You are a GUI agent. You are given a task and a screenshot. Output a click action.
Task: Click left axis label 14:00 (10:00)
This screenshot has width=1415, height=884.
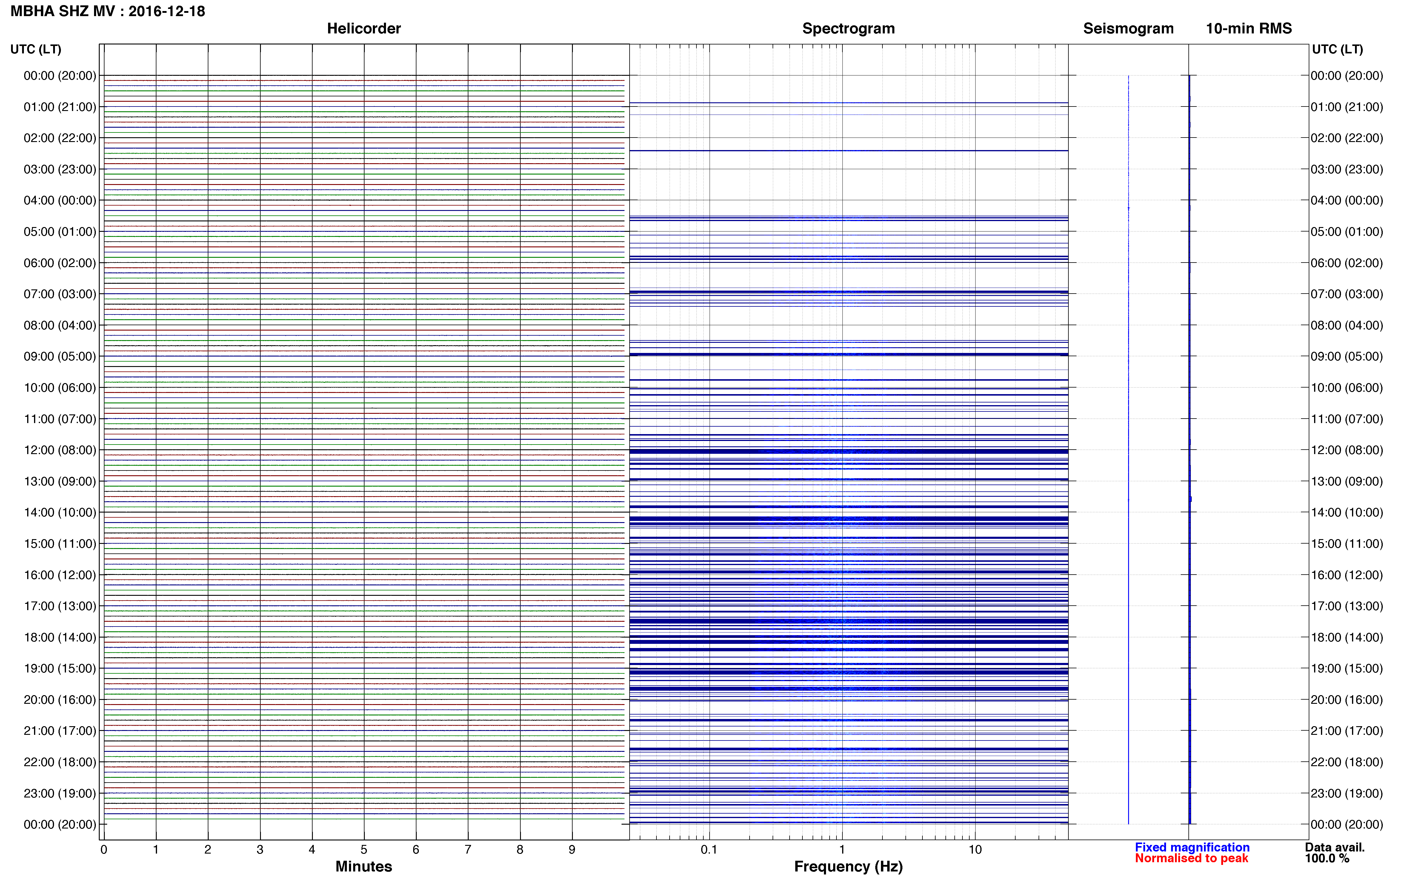60,512
